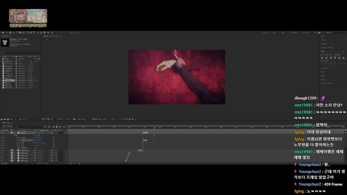Screen dimensions: 347x195
Task: Select the Roto Brush tool
Action: (x=48, y=32)
